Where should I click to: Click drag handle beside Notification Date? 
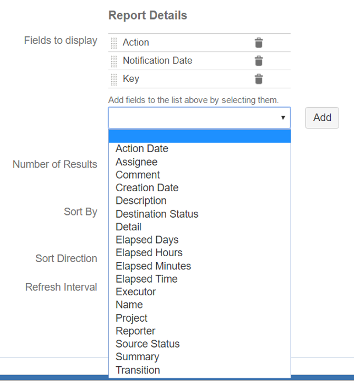coord(114,61)
